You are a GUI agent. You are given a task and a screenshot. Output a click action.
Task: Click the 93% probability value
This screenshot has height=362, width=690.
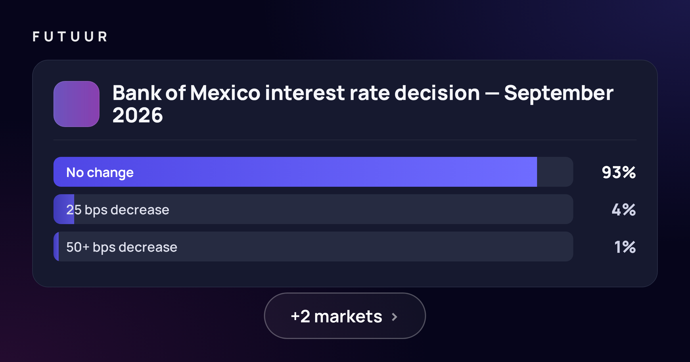point(619,172)
